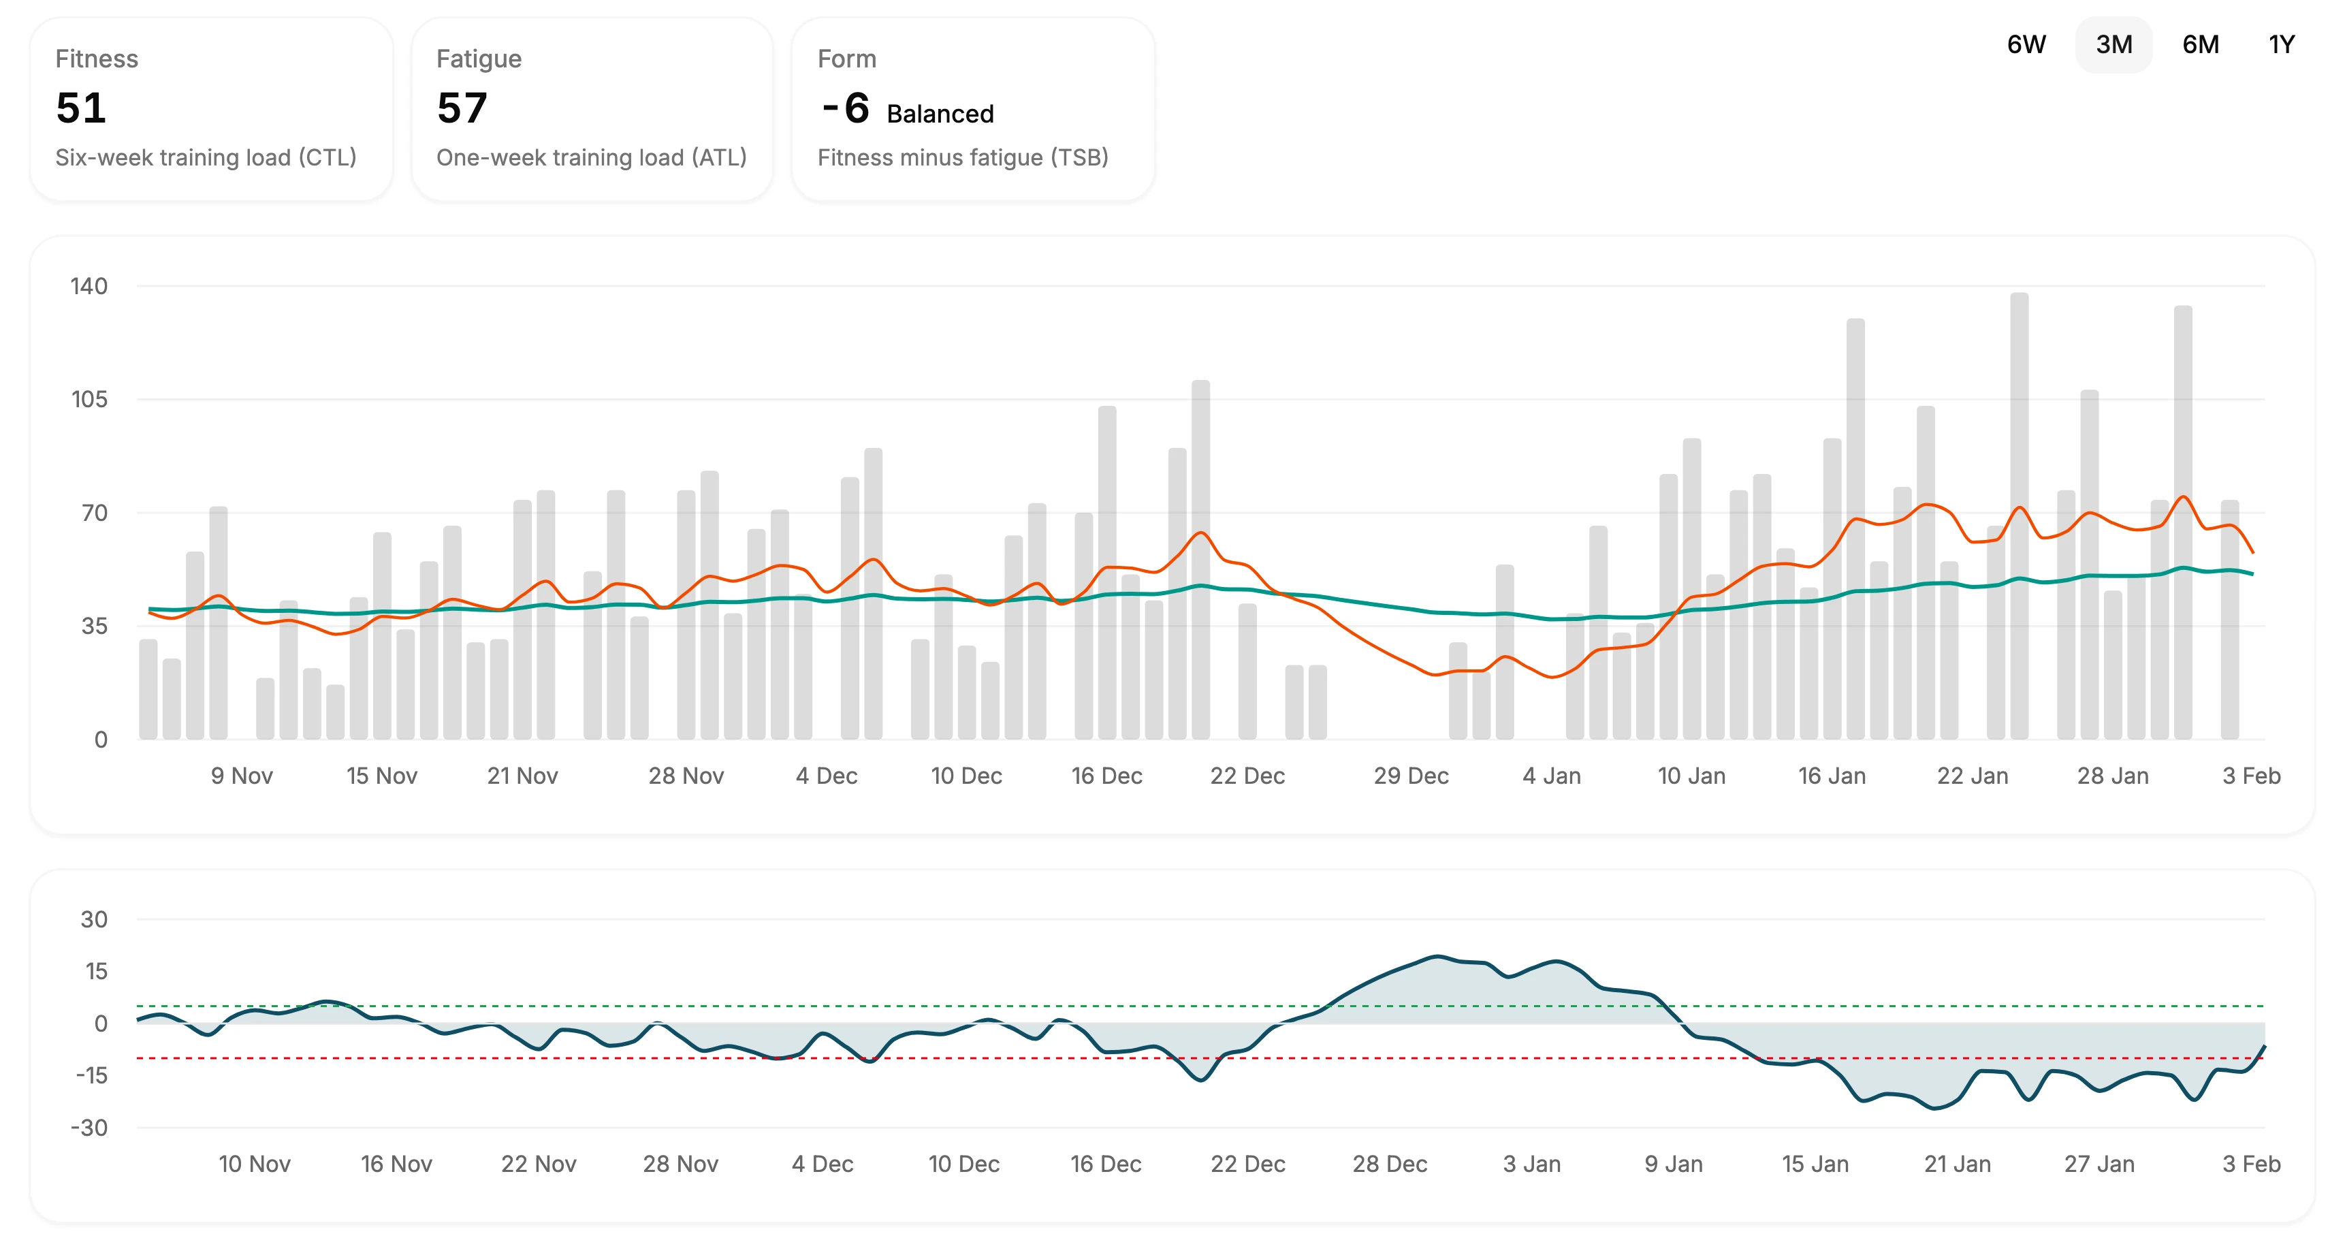Switch to the 6M time range

pos(2199,44)
